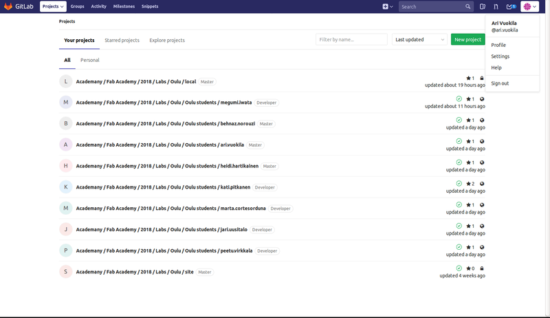Open the jari.uusitalo project link
The height and width of the screenshot is (318, 550).
(x=162, y=229)
